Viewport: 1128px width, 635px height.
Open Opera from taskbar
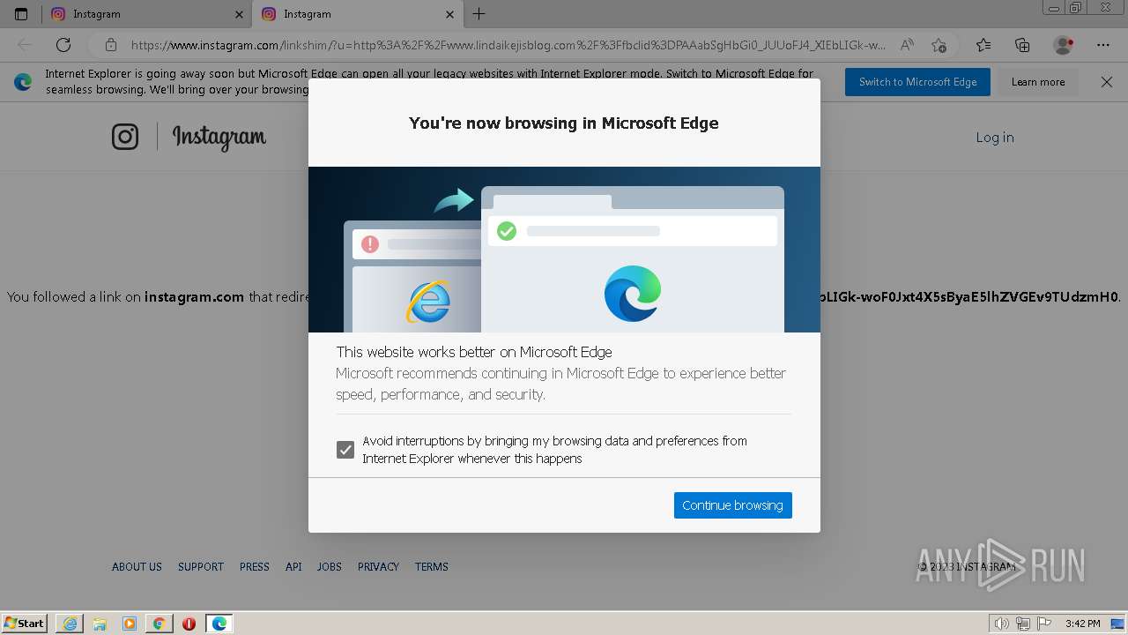click(189, 624)
